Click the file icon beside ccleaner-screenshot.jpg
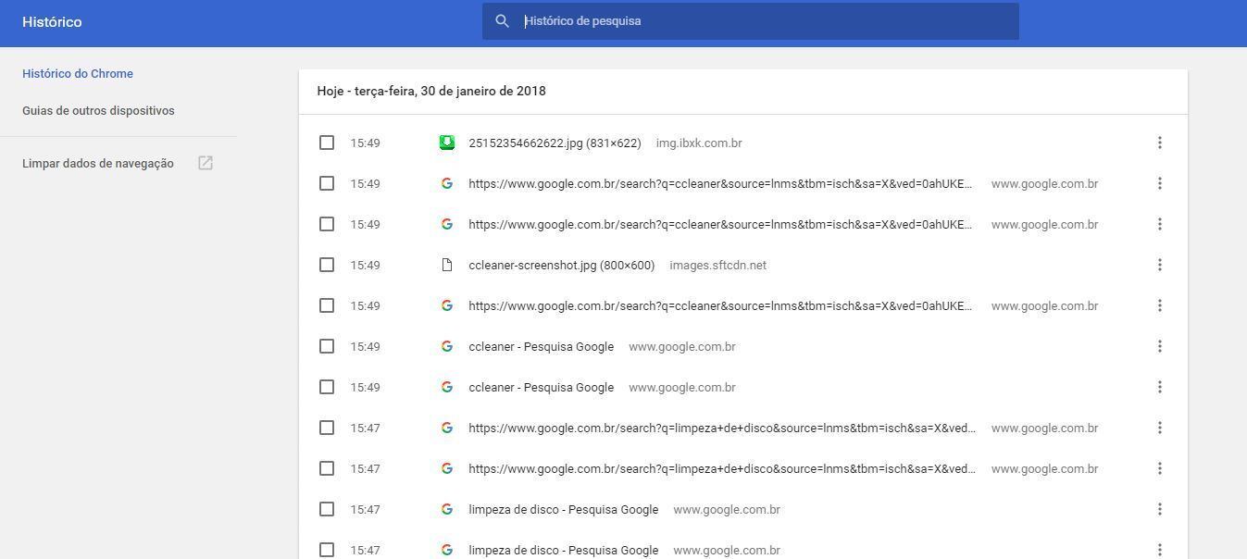 tap(447, 265)
